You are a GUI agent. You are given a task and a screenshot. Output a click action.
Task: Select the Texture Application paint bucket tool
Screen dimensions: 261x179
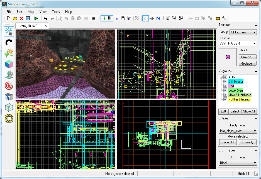click(9, 75)
